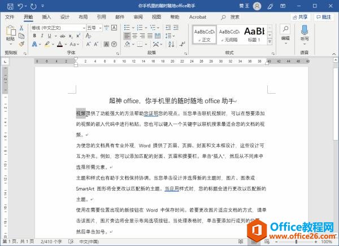Click the user account avatar

point(257,6)
